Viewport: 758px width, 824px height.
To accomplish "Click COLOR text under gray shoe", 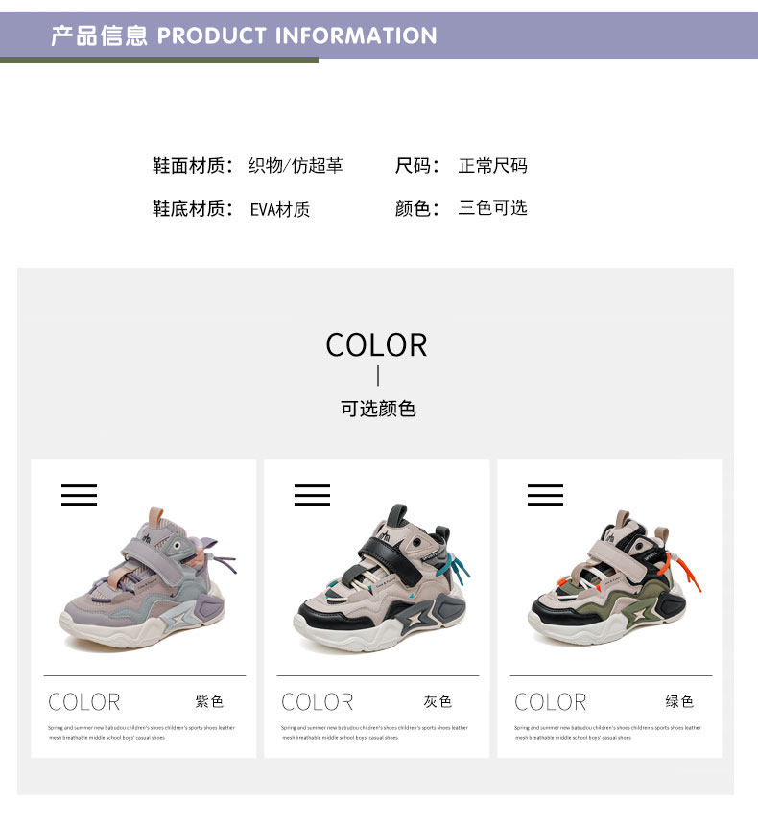I will click(318, 702).
